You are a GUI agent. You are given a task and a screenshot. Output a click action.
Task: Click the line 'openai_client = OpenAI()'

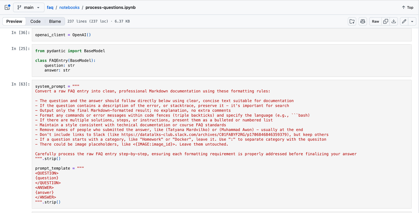tap(63, 35)
